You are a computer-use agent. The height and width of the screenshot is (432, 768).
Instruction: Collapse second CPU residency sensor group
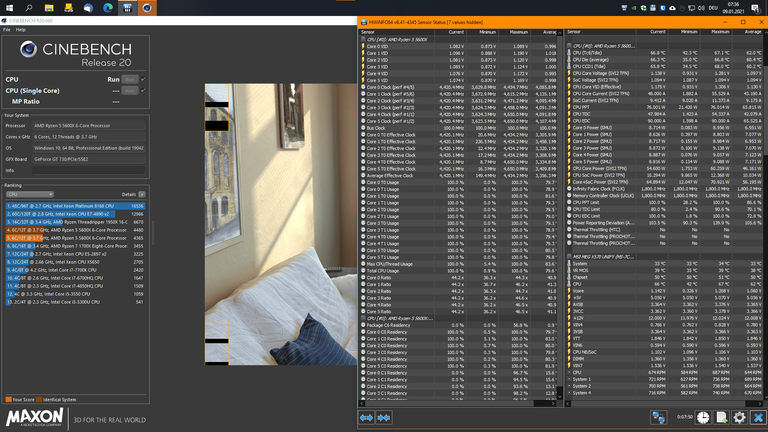[363, 318]
